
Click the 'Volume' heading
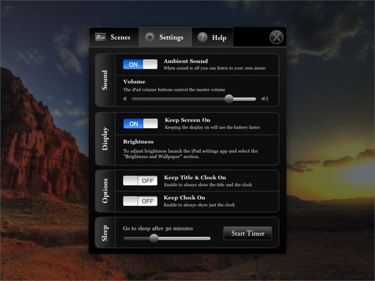click(x=134, y=82)
